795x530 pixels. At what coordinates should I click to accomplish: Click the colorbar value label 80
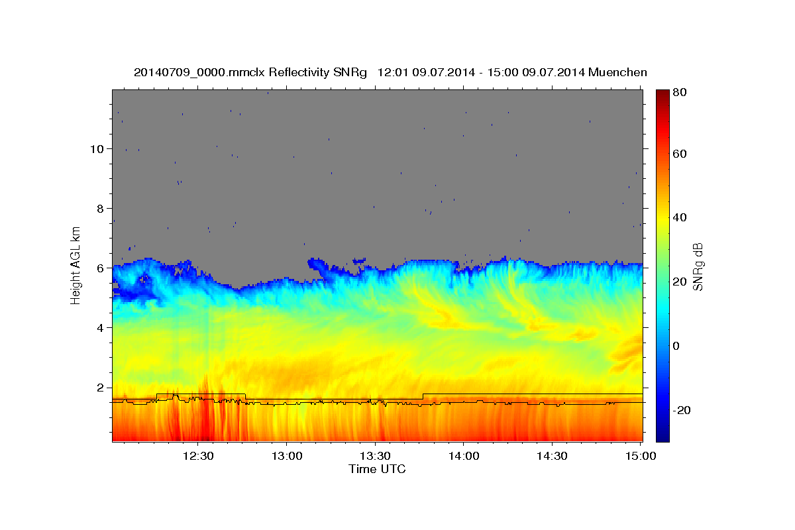680,92
